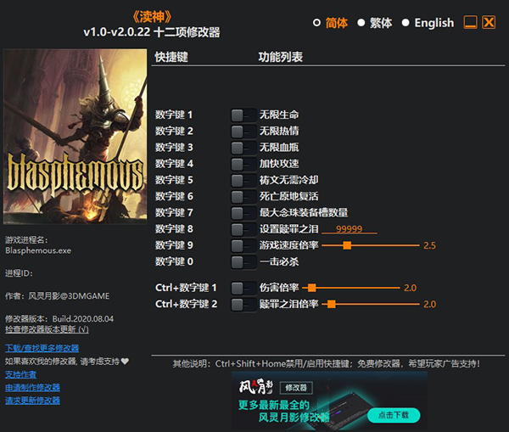Screen dimensions: 509x432
Task: Click hotkey label 数字键 0
Action: pos(174,261)
